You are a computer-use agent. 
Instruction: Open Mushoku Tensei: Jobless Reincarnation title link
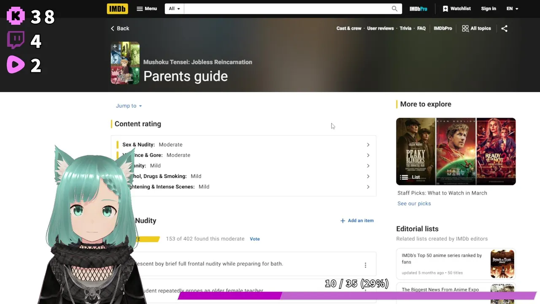197,62
